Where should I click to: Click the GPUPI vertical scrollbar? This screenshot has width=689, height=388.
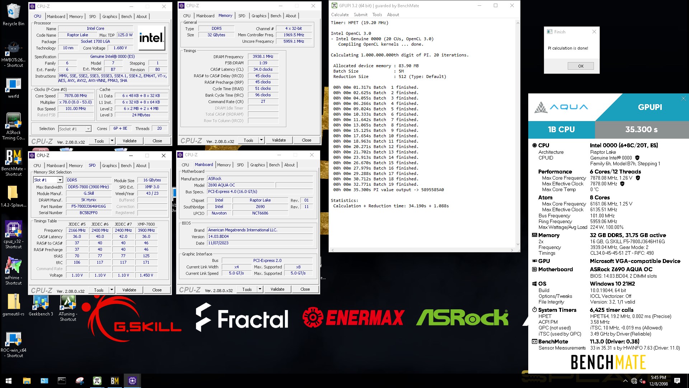(x=517, y=133)
